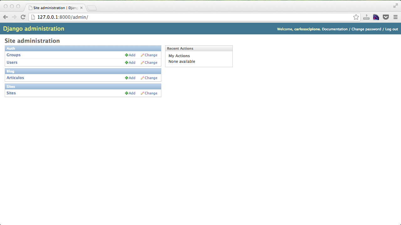Click the Recent Actions panel header

pos(199,48)
